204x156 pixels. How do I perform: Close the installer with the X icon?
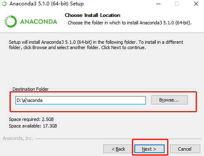point(196,4)
